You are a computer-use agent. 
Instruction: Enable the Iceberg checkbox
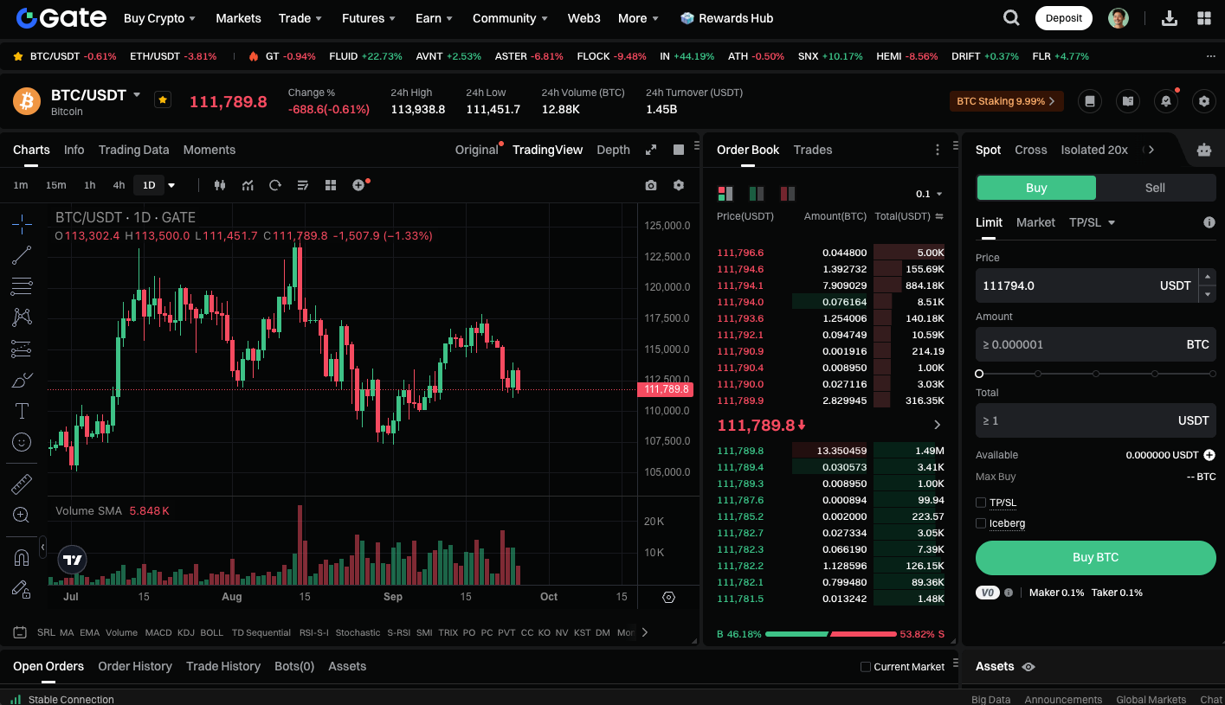pyautogui.click(x=981, y=523)
